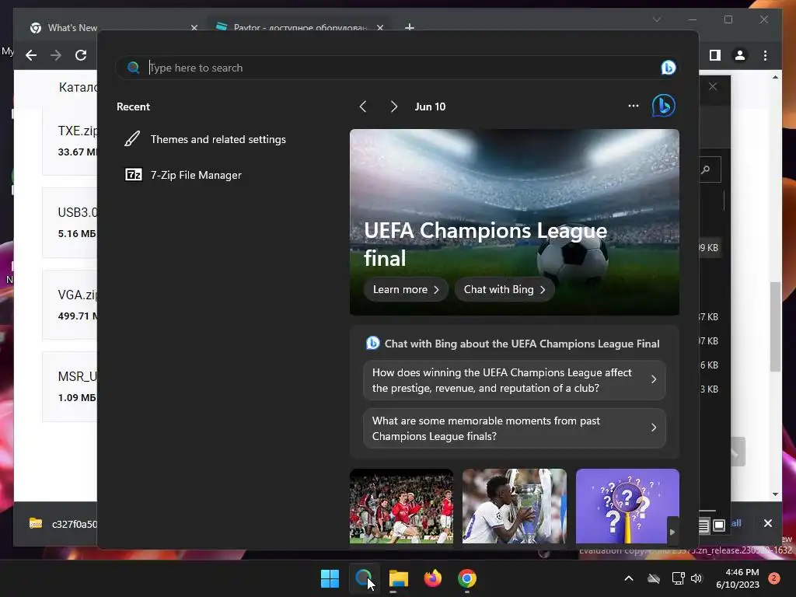Click the Search icon on the taskbar
This screenshot has height=597, width=796.
[364, 578]
